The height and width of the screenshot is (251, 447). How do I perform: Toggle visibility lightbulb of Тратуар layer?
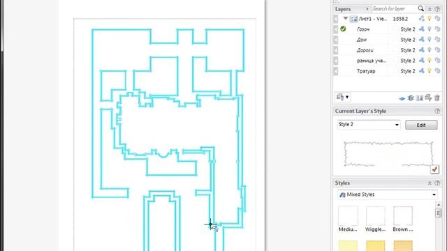click(430, 71)
